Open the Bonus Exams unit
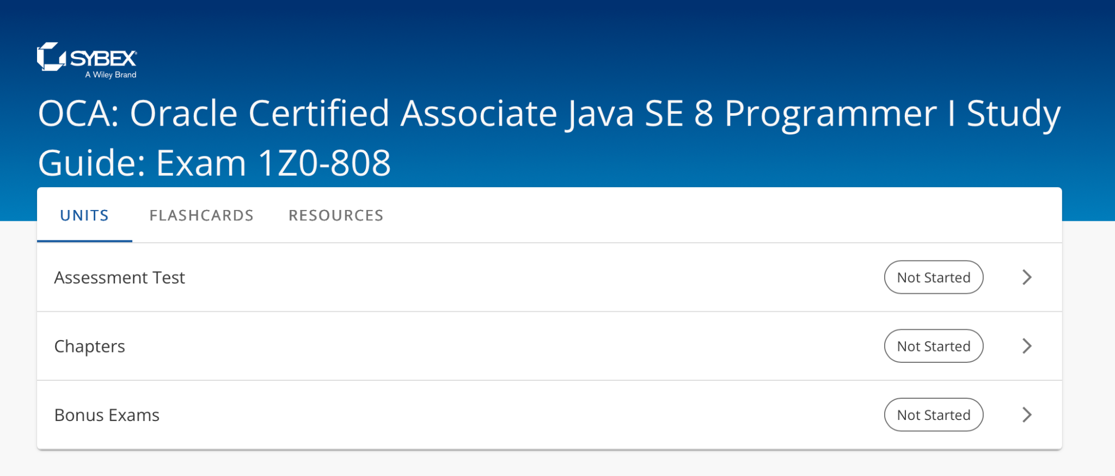 (106, 415)
